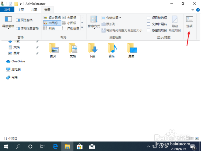Image resolution: width=201 pixels, height=151 pixels.
Task: Click 将所有列调整为合适的大小 button
Action: tap(122, 30)
